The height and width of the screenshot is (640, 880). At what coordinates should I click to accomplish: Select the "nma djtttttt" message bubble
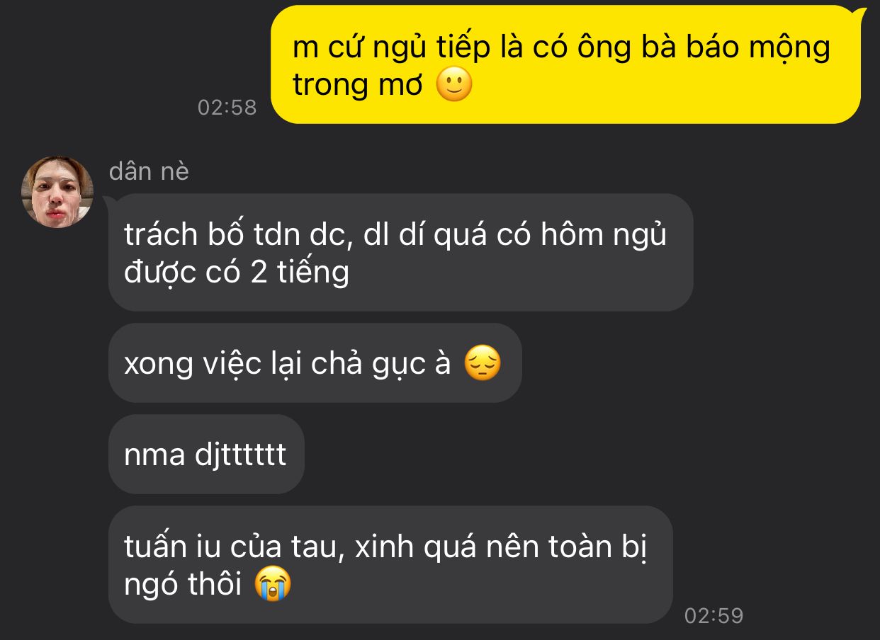tap(206, 455)
